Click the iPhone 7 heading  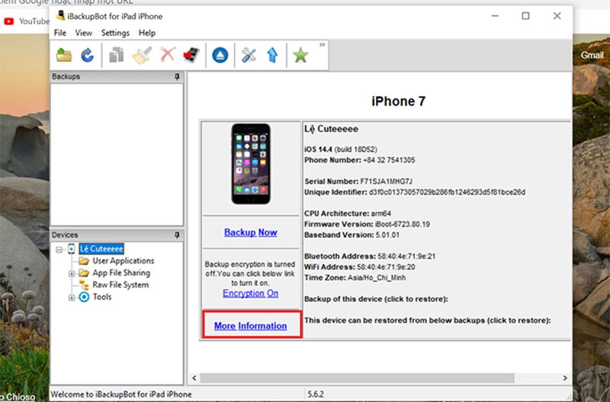click(x=398, y=101)
